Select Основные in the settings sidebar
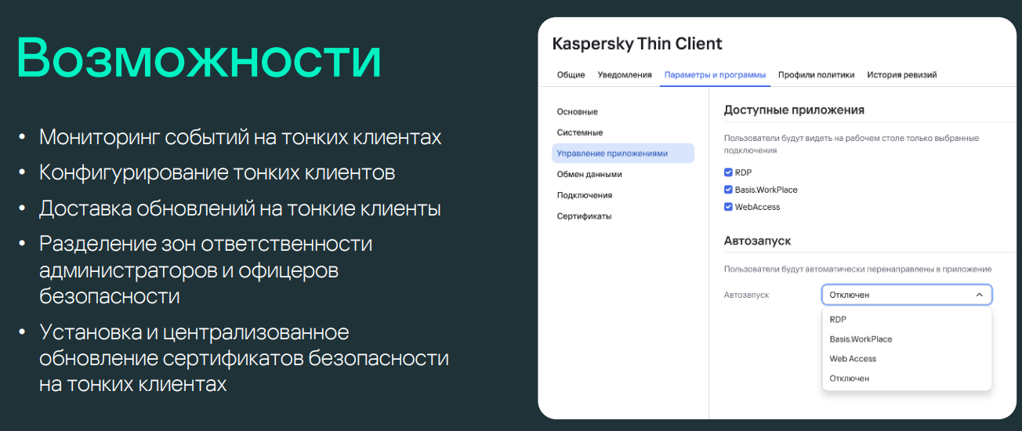The image size is (1022, 431). coord(578,112)
